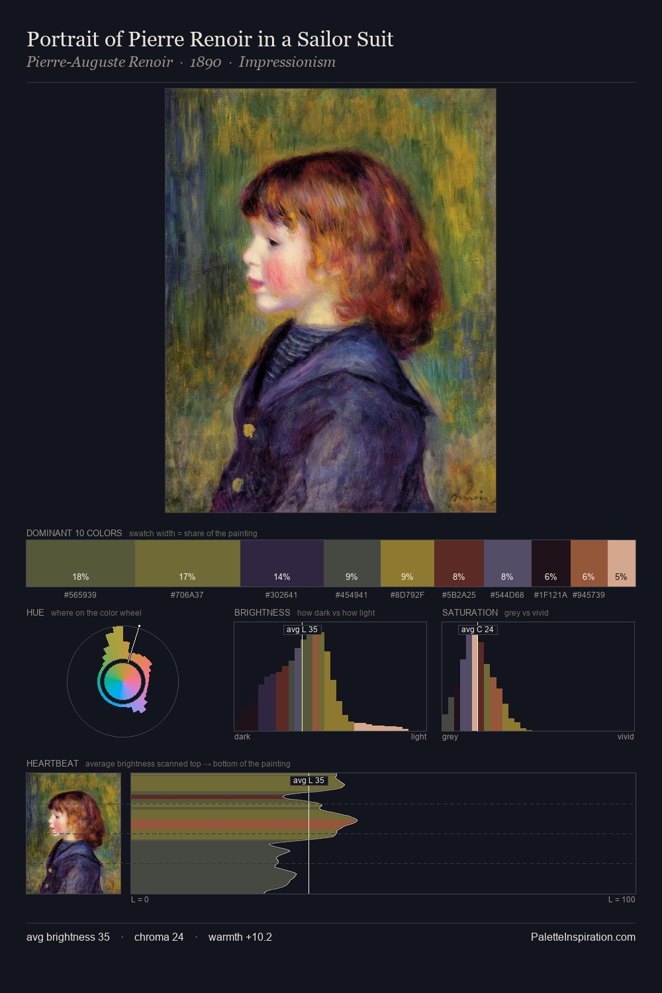Open the PaletteInspiration.com link
The image size is (662, 993).
[x=583, y=937]
